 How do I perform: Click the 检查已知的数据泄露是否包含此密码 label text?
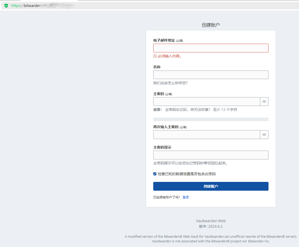tap(187, 174)
